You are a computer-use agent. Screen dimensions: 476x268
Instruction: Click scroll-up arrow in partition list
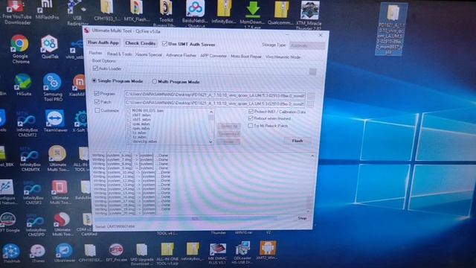[x=211, y=112]
